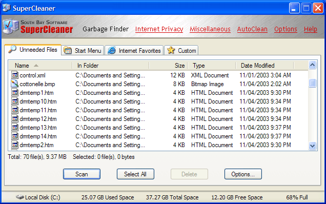
Task: Click the star icon on Custom tab
Action: [171, 50]
